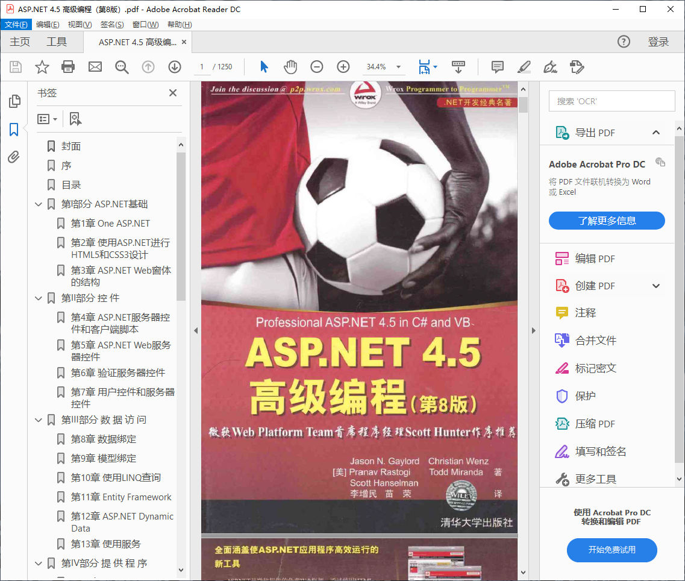Click 登录 to sign in

coord(658,42)
